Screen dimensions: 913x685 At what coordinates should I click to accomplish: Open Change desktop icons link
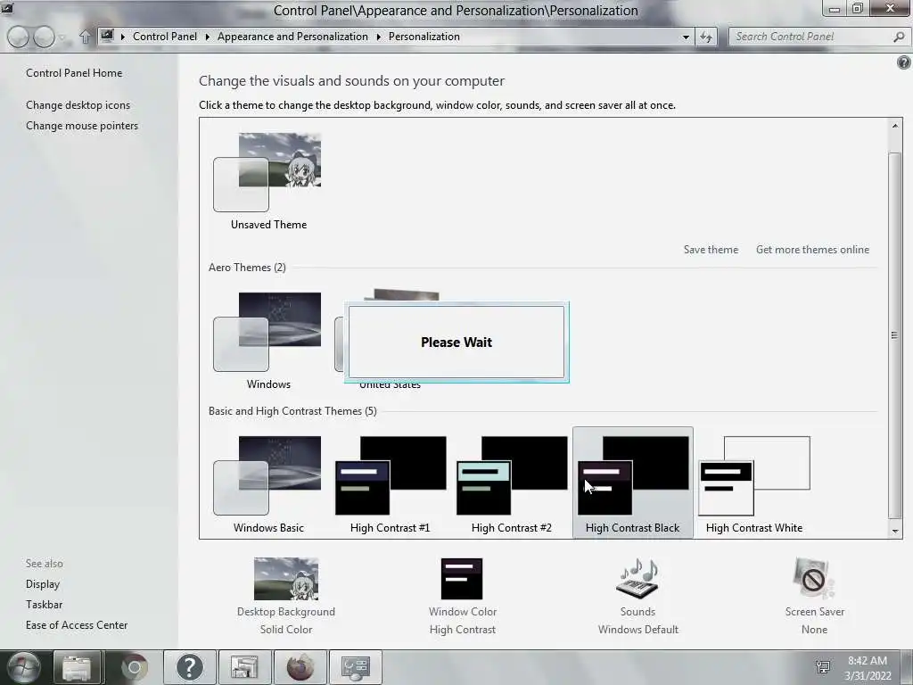[x=78, y=105]
